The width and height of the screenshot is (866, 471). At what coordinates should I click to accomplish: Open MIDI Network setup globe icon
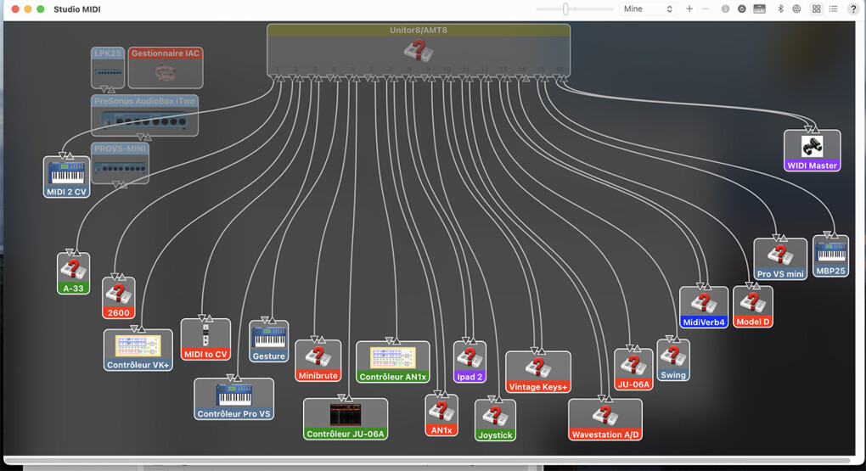pos(796,8)
